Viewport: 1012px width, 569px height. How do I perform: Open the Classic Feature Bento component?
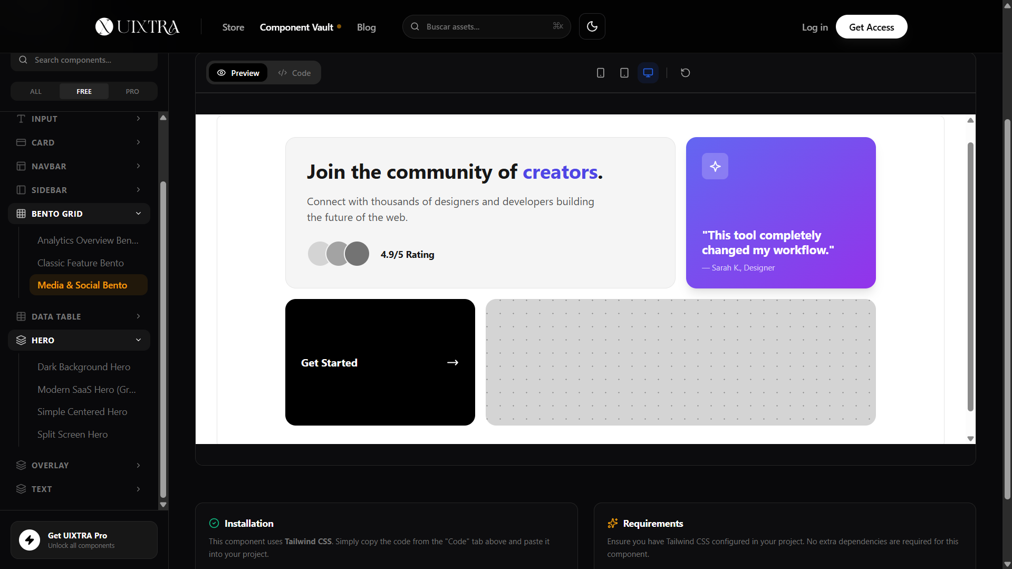[80, 262]
